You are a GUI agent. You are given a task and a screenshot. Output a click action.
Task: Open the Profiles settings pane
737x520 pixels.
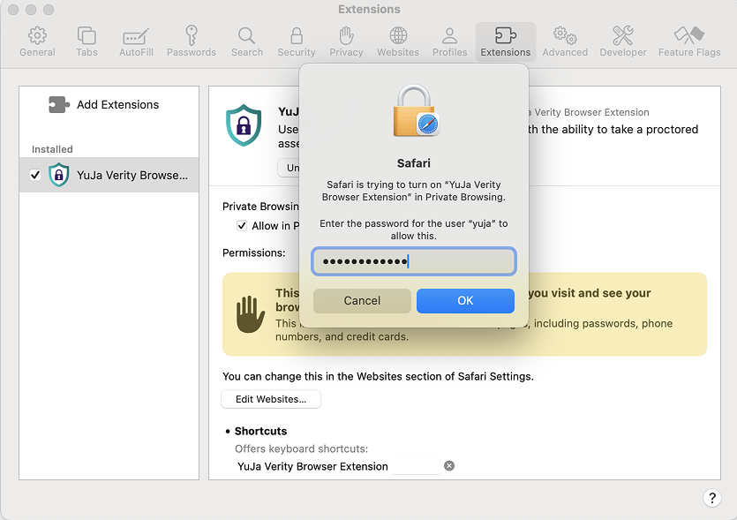pos(449,41)
